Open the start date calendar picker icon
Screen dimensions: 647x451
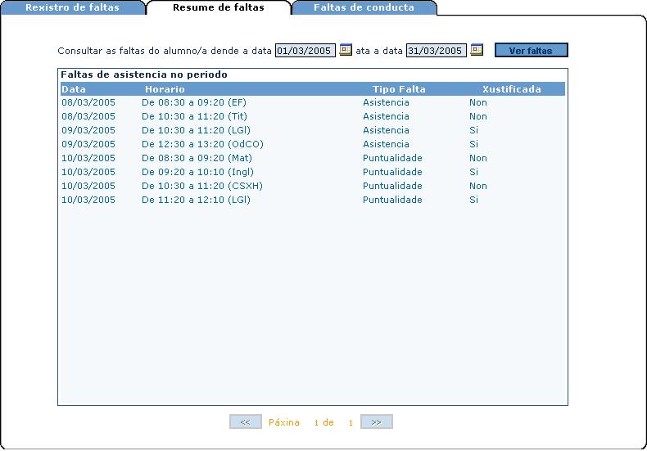click(x=346, y=50)
